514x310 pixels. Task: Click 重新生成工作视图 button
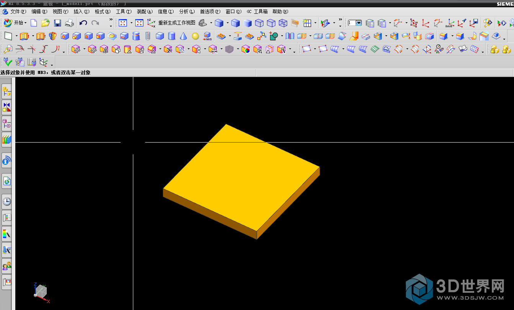pyautogui.click(x=177, y=23)
